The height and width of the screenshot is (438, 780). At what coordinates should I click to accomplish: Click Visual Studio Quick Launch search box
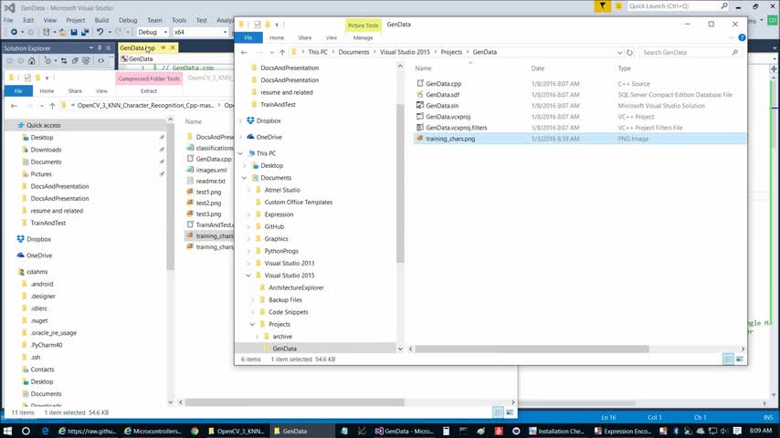[x=678, y=6]
